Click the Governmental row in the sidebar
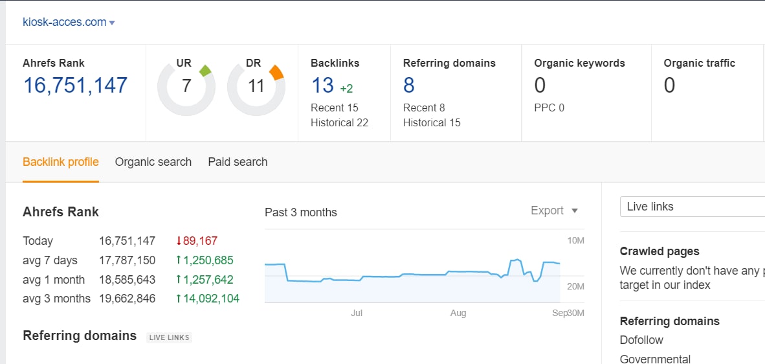 655,359
